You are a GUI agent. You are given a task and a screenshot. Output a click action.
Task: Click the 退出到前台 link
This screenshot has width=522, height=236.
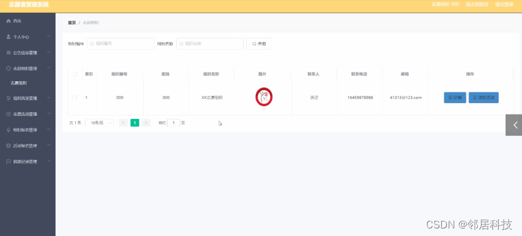click(477, 4)
